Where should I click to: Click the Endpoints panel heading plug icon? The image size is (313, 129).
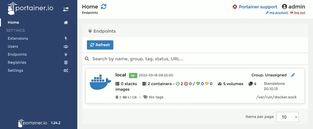(90, 31)
